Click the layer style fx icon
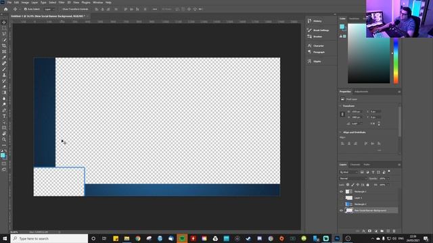 (364, 231)
